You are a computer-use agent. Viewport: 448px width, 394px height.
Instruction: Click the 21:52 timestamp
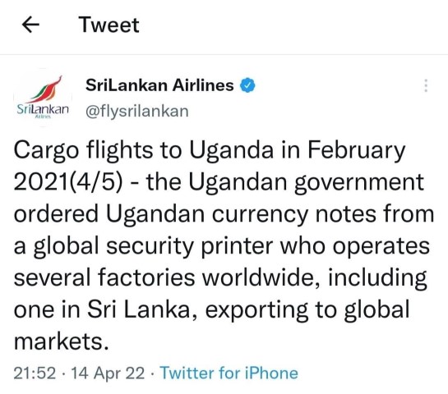(x=35, y=373)
